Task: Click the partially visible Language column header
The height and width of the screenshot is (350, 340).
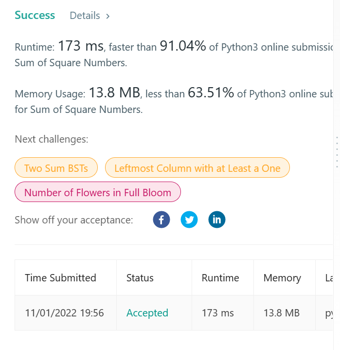Action: point(329,278)
